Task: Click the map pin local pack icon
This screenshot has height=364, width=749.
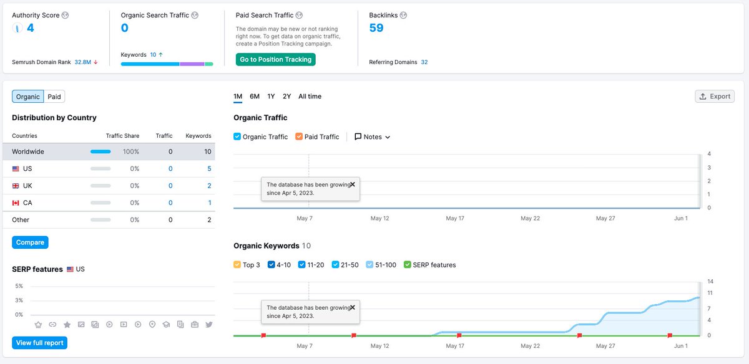Action: 152,325
